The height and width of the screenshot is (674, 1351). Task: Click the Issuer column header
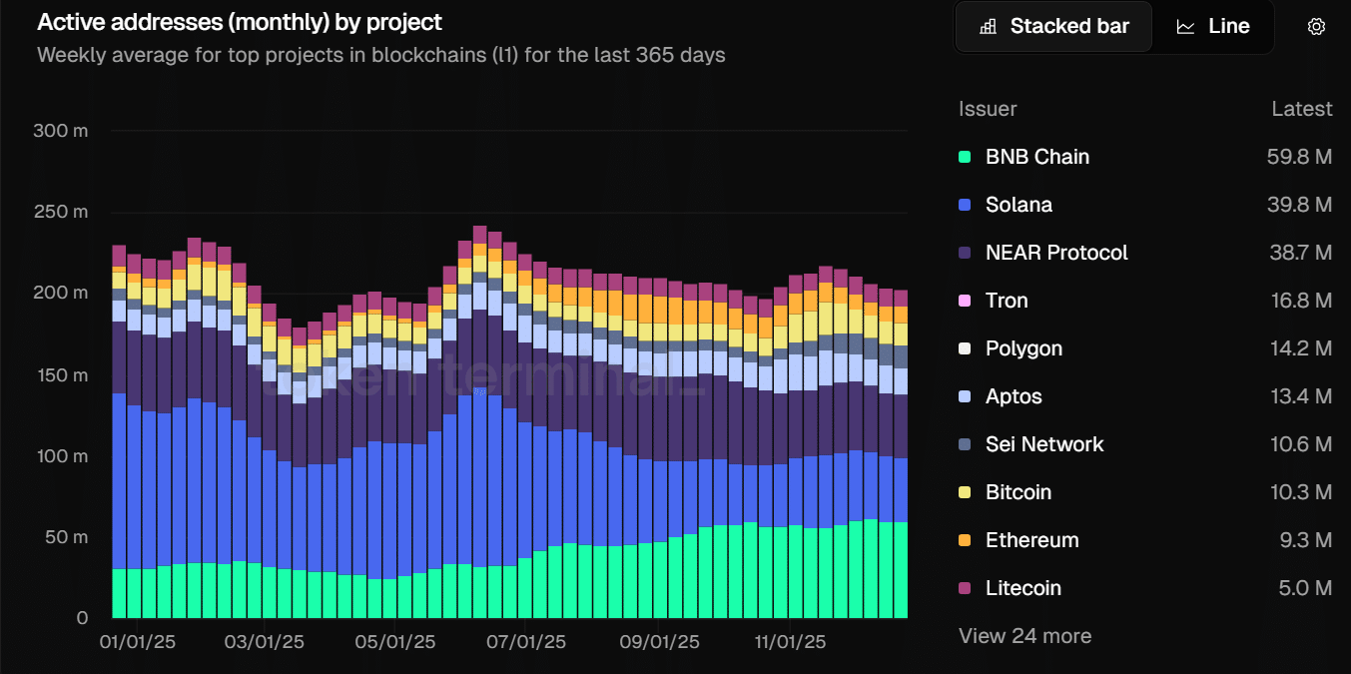pyautogui.click(x=988, y=109)
